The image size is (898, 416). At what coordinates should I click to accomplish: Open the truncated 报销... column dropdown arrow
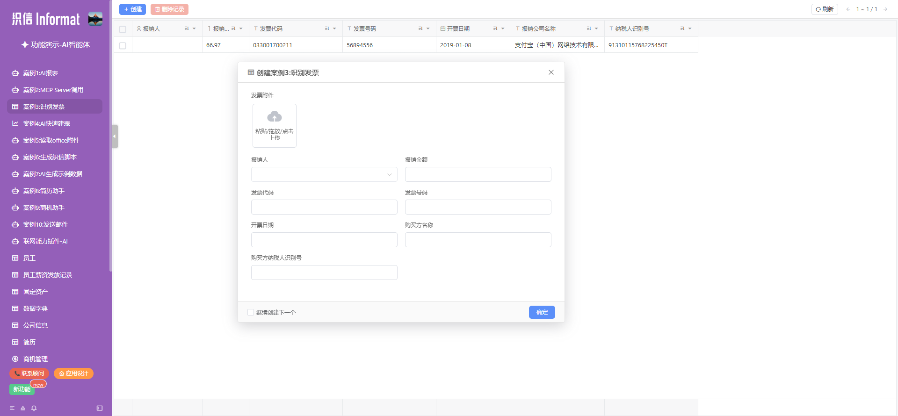[x=241, y=29]
